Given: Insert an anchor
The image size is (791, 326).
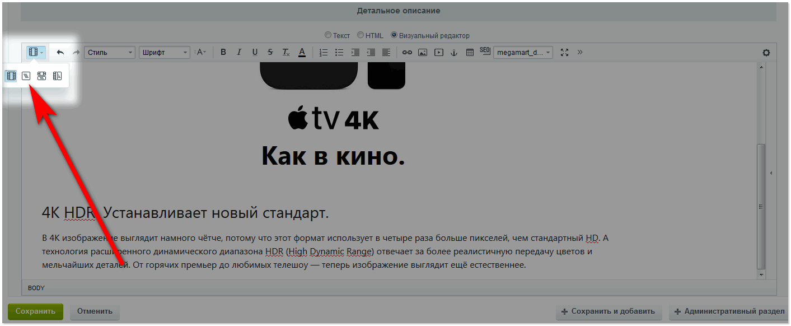Looking at the screenshot, I should (x=454, y=52).
